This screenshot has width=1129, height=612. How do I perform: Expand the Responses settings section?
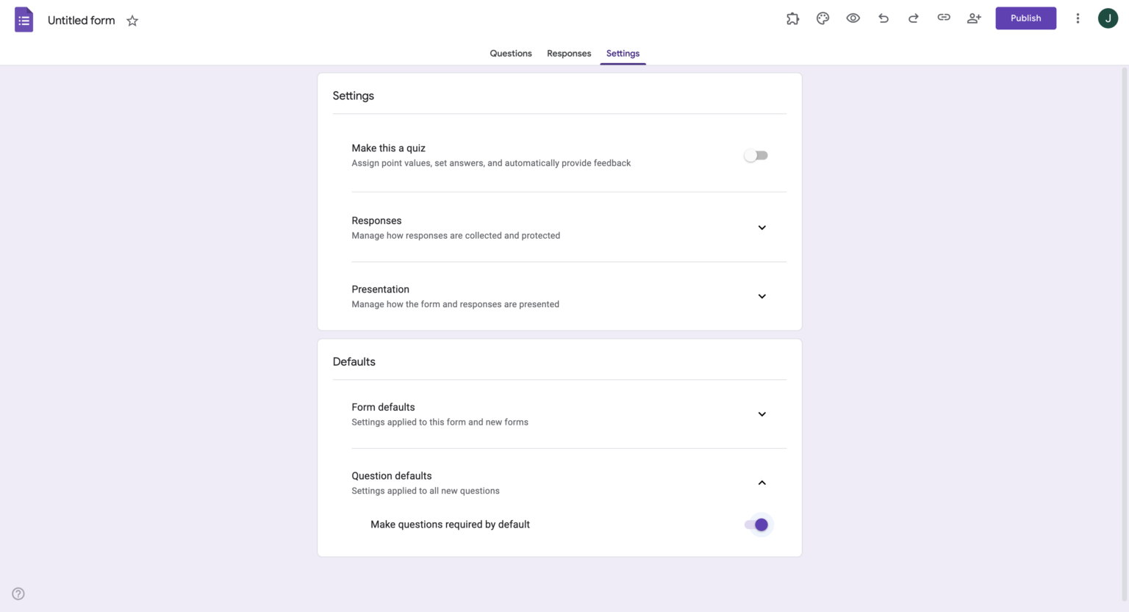[761, 228]
